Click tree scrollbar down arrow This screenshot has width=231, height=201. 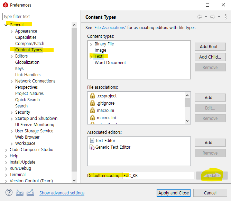(x=74, y=181)
